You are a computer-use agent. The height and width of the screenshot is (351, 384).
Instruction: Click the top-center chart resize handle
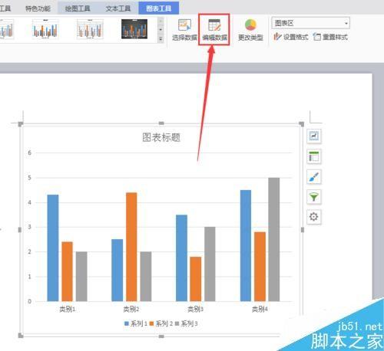pyautogui.click(x=161, y=123)
